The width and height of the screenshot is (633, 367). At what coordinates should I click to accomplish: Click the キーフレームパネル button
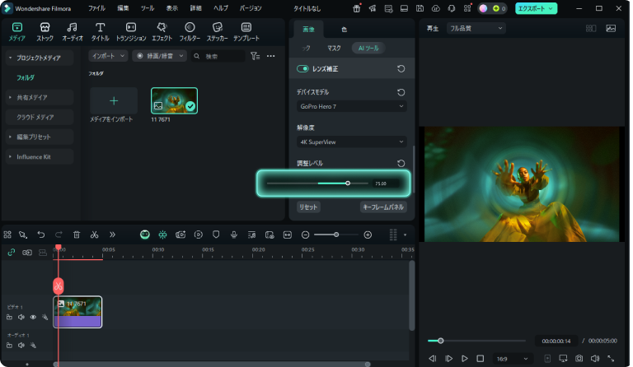click(383, 207)
